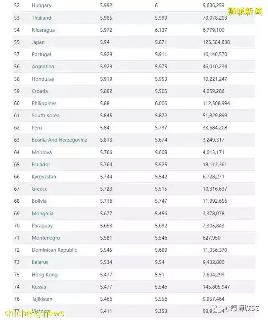268x320 pixels.
Task: Click the Mongolia link
Action: coord(43,213)
